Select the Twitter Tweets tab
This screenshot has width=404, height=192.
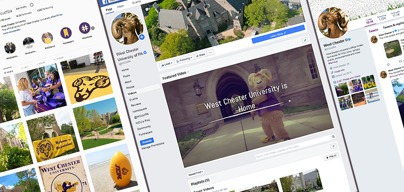pyautogui.click(x=373, y=31)
